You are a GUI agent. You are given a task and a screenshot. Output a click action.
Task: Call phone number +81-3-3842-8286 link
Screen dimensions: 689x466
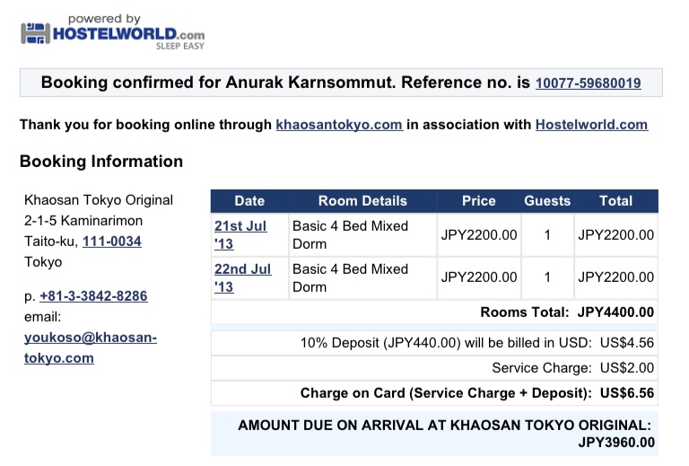pos(93,296)
